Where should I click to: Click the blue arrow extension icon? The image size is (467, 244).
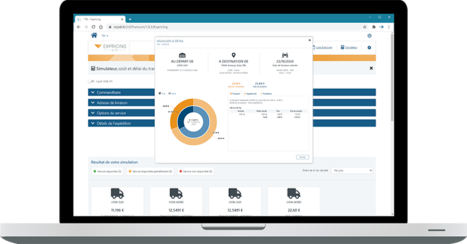pos(382,27)
